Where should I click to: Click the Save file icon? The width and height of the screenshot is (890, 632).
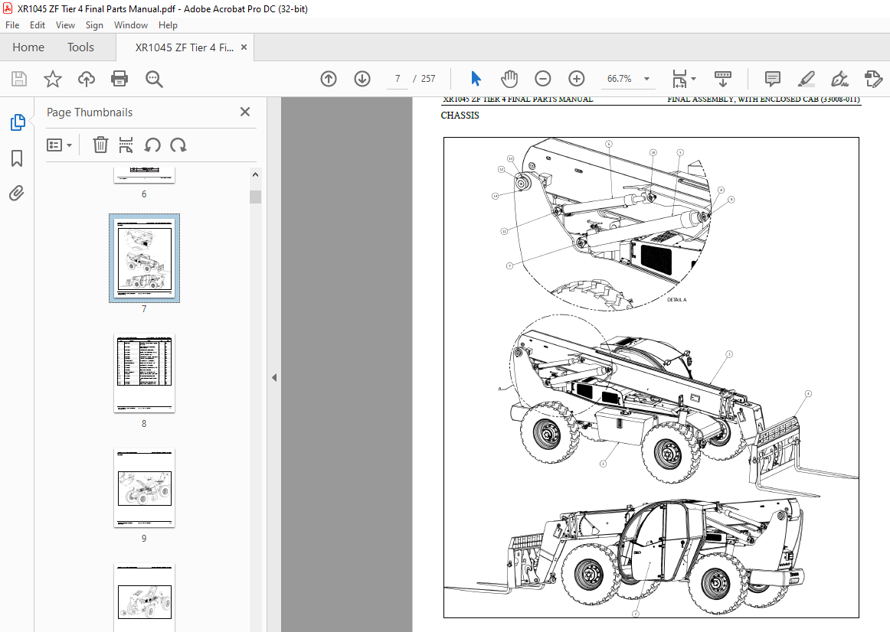pyautogui.click(x=19, y=79)
